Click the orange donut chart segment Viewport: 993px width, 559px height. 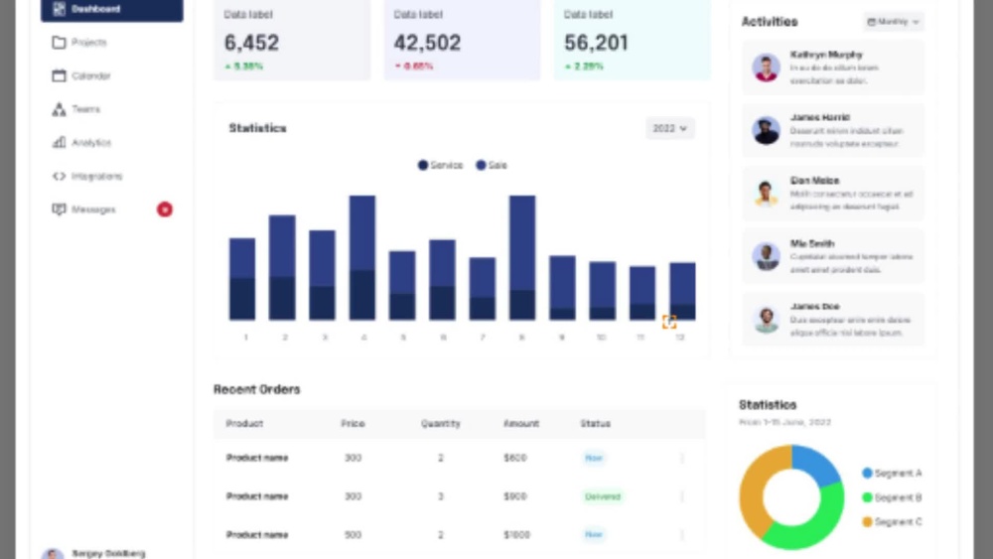pos(754,489)
